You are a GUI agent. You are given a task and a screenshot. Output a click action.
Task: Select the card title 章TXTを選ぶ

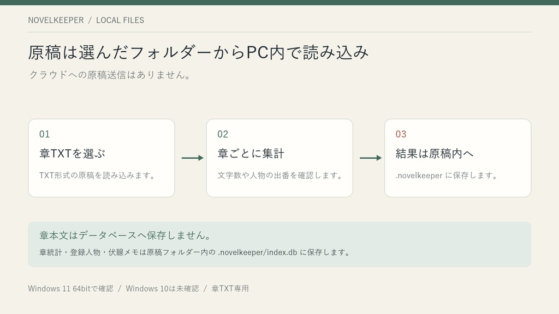tap(73, 153)
